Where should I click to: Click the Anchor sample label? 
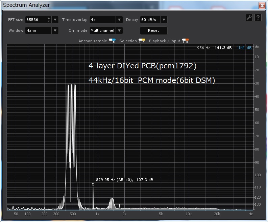pos(93,41)
